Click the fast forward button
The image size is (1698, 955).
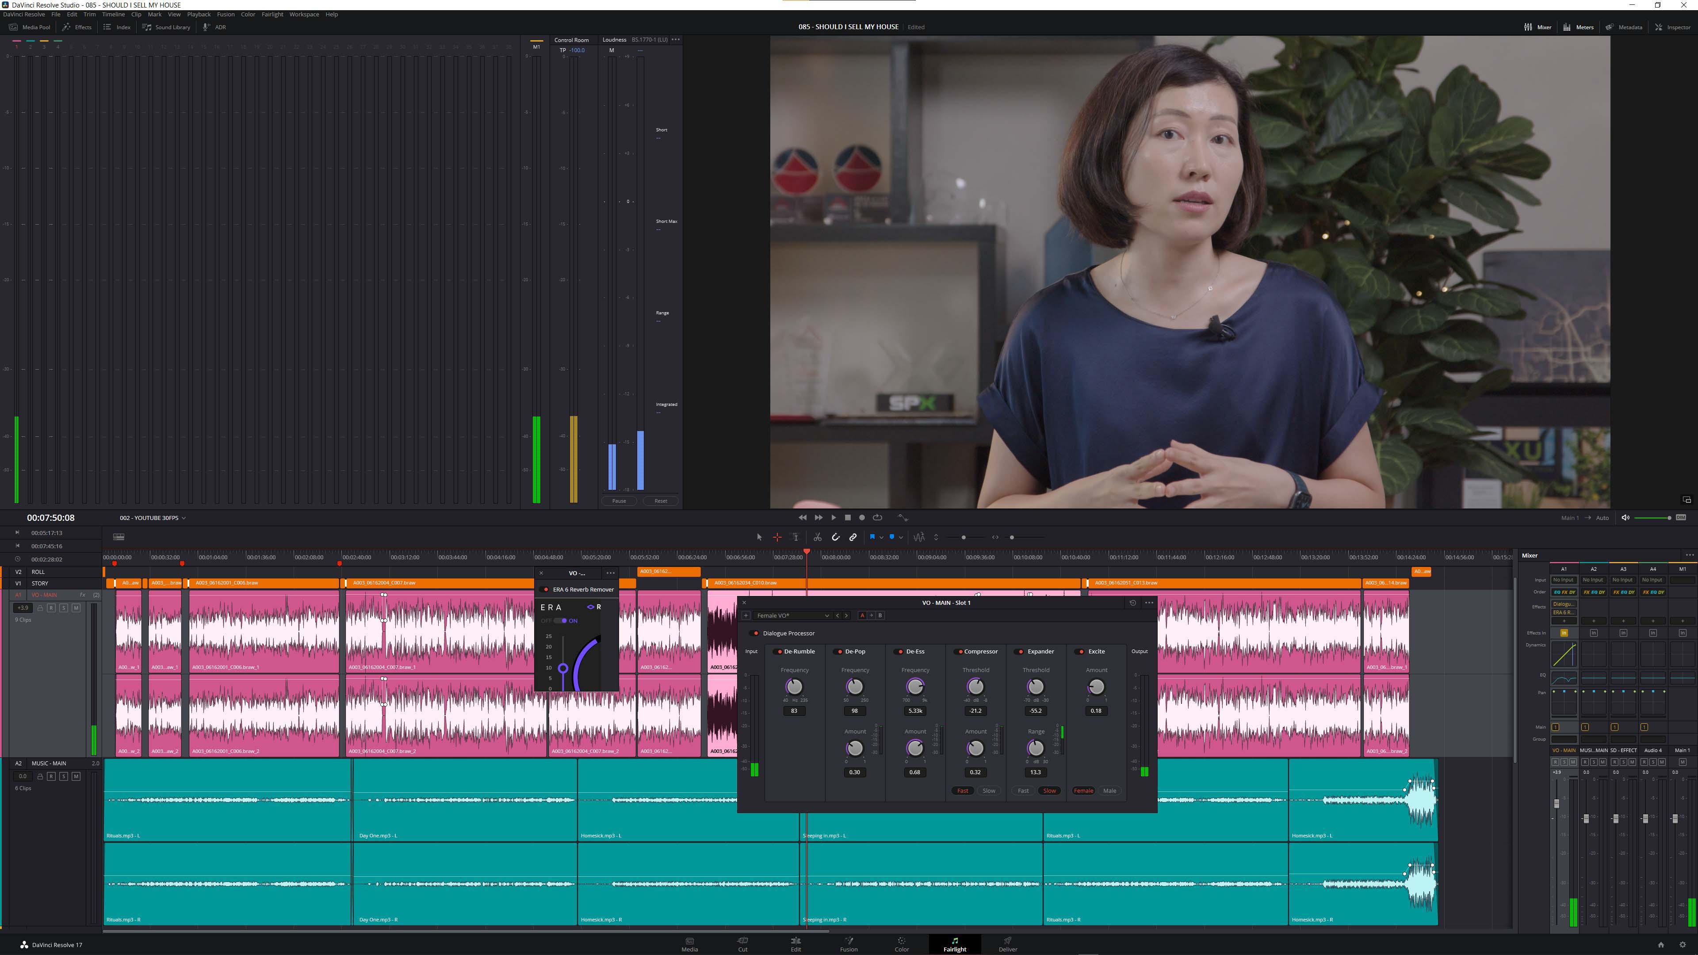pos(818,517)
